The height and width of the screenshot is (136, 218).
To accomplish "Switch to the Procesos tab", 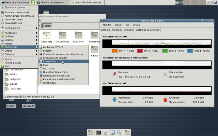I will [x=117, y=30].
